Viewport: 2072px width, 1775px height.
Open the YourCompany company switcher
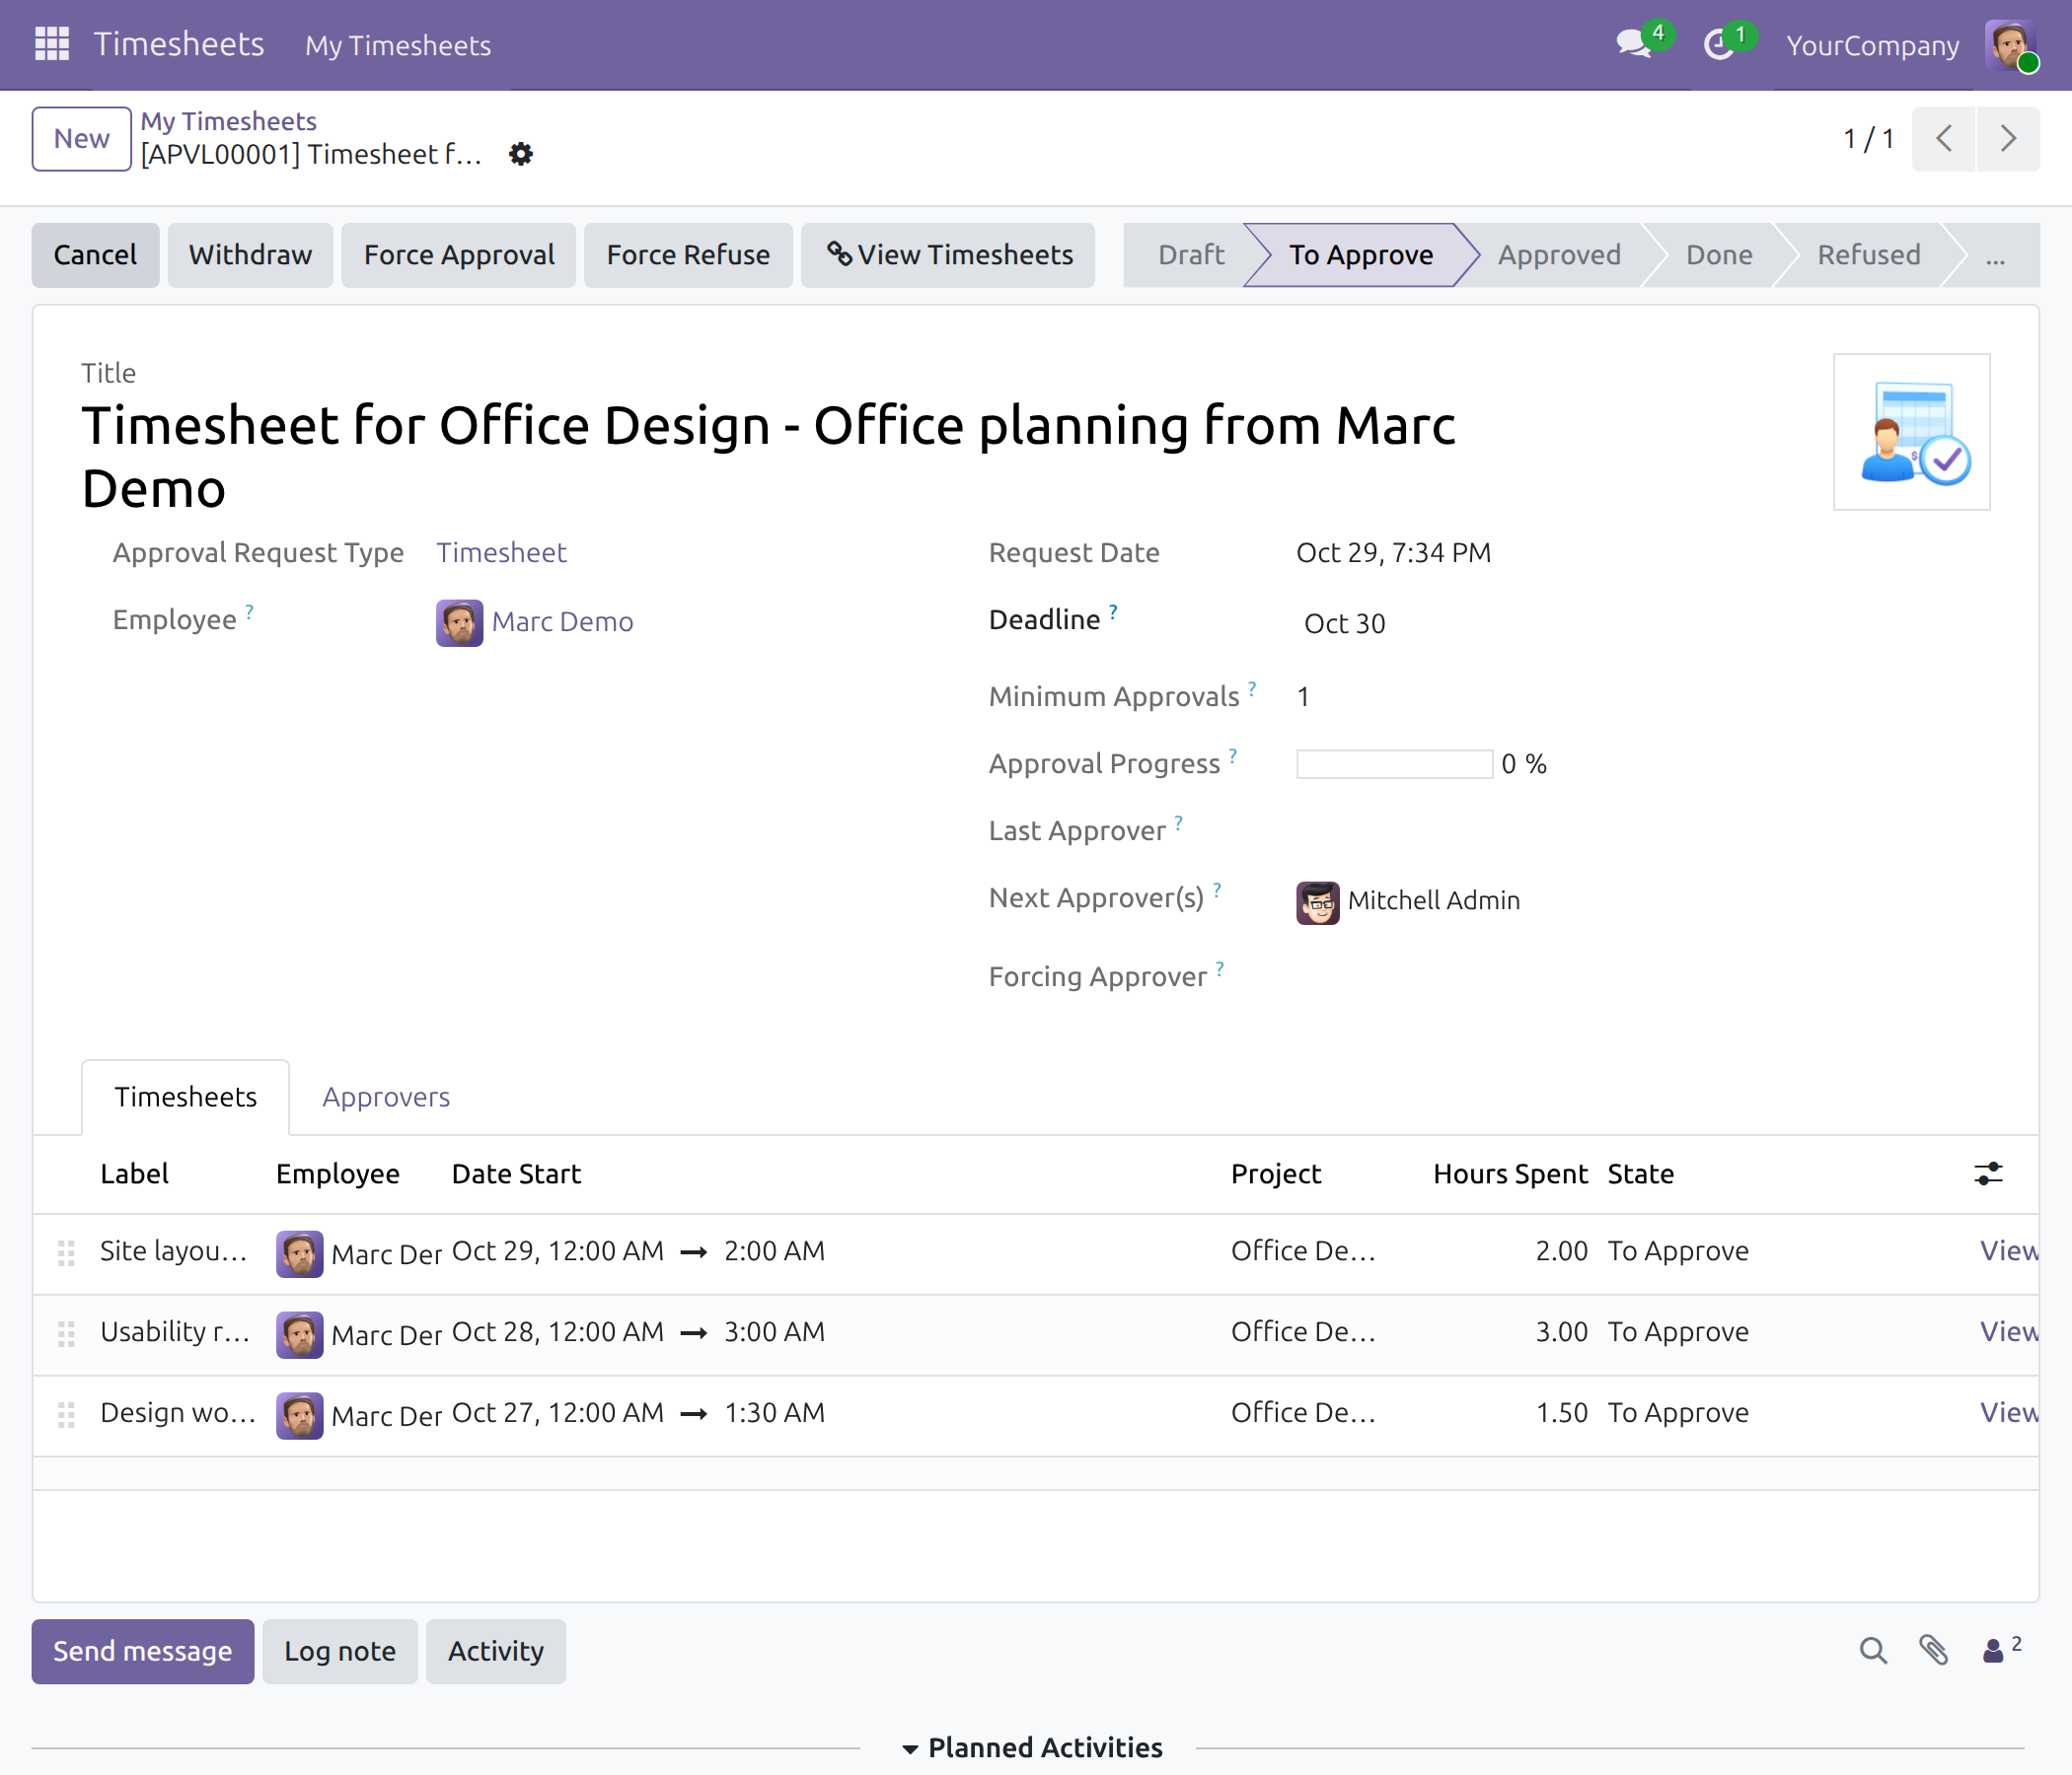tap(1872, 45)
